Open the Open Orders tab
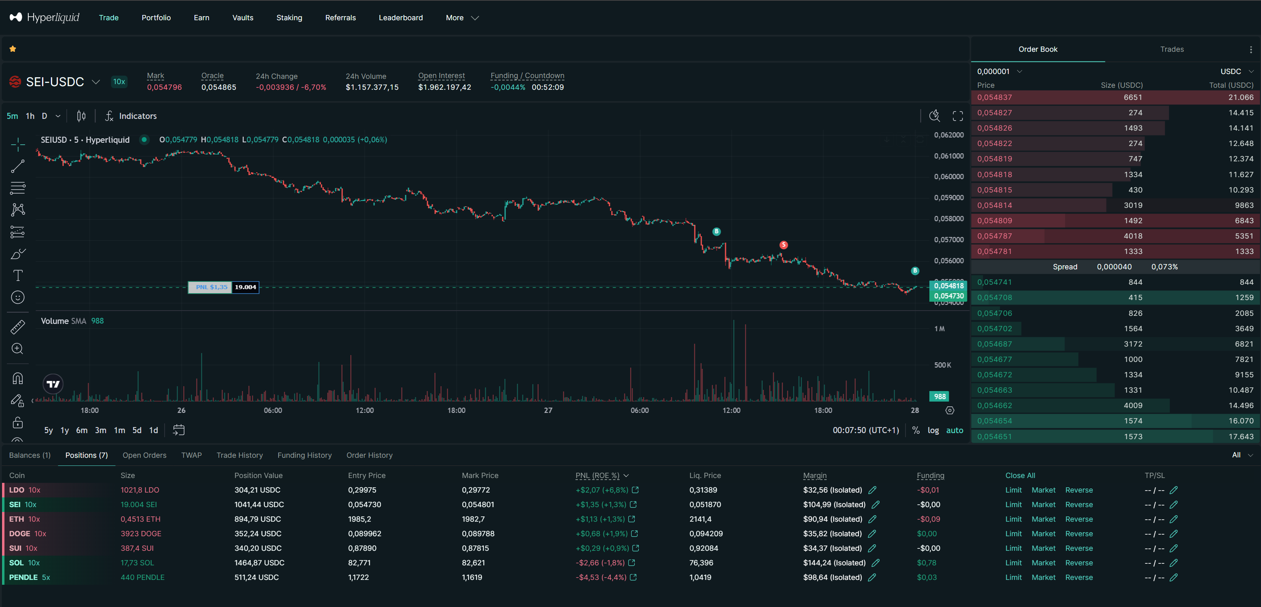 pos(144,455)
